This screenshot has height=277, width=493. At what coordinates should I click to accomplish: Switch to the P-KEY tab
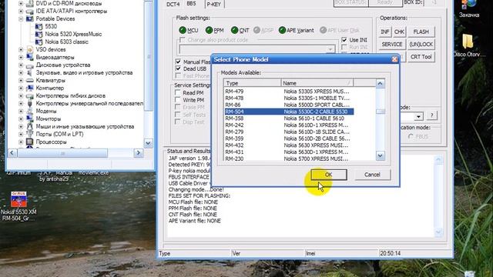(x=214, y=4)
